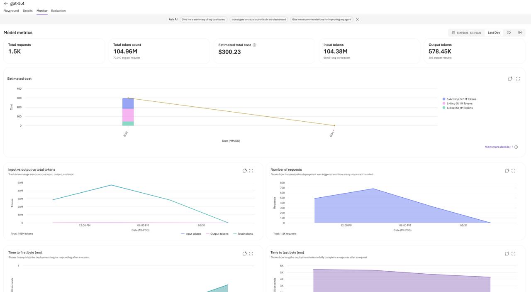Viewport: 531px width, 292px height.
Task: Ask AI about the token usage chart
Action: click(245, 171)
